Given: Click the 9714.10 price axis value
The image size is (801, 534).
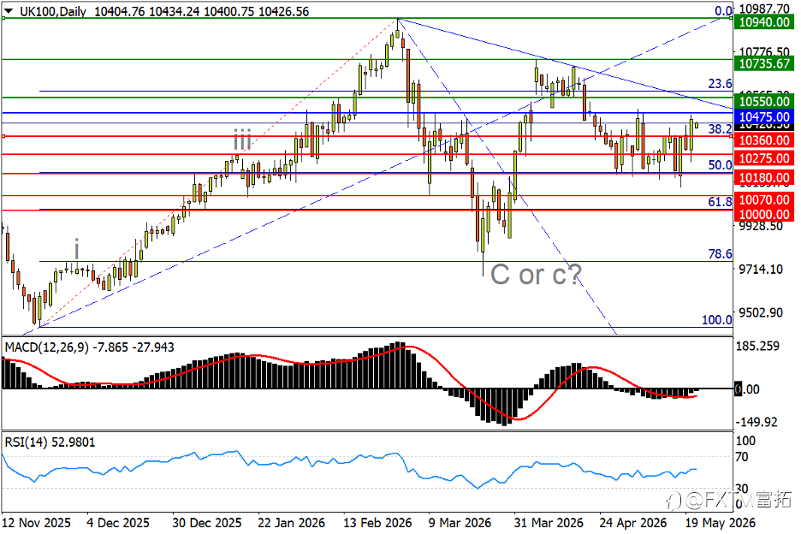Looking at the screenshot, I should [x=761, y=269].
